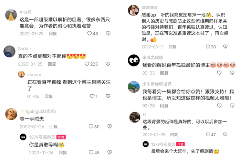This screenshot has width=241, height=157.
Task: Like 咩咩琪琪's comment with 20 likes
Action: coord(208,46)
